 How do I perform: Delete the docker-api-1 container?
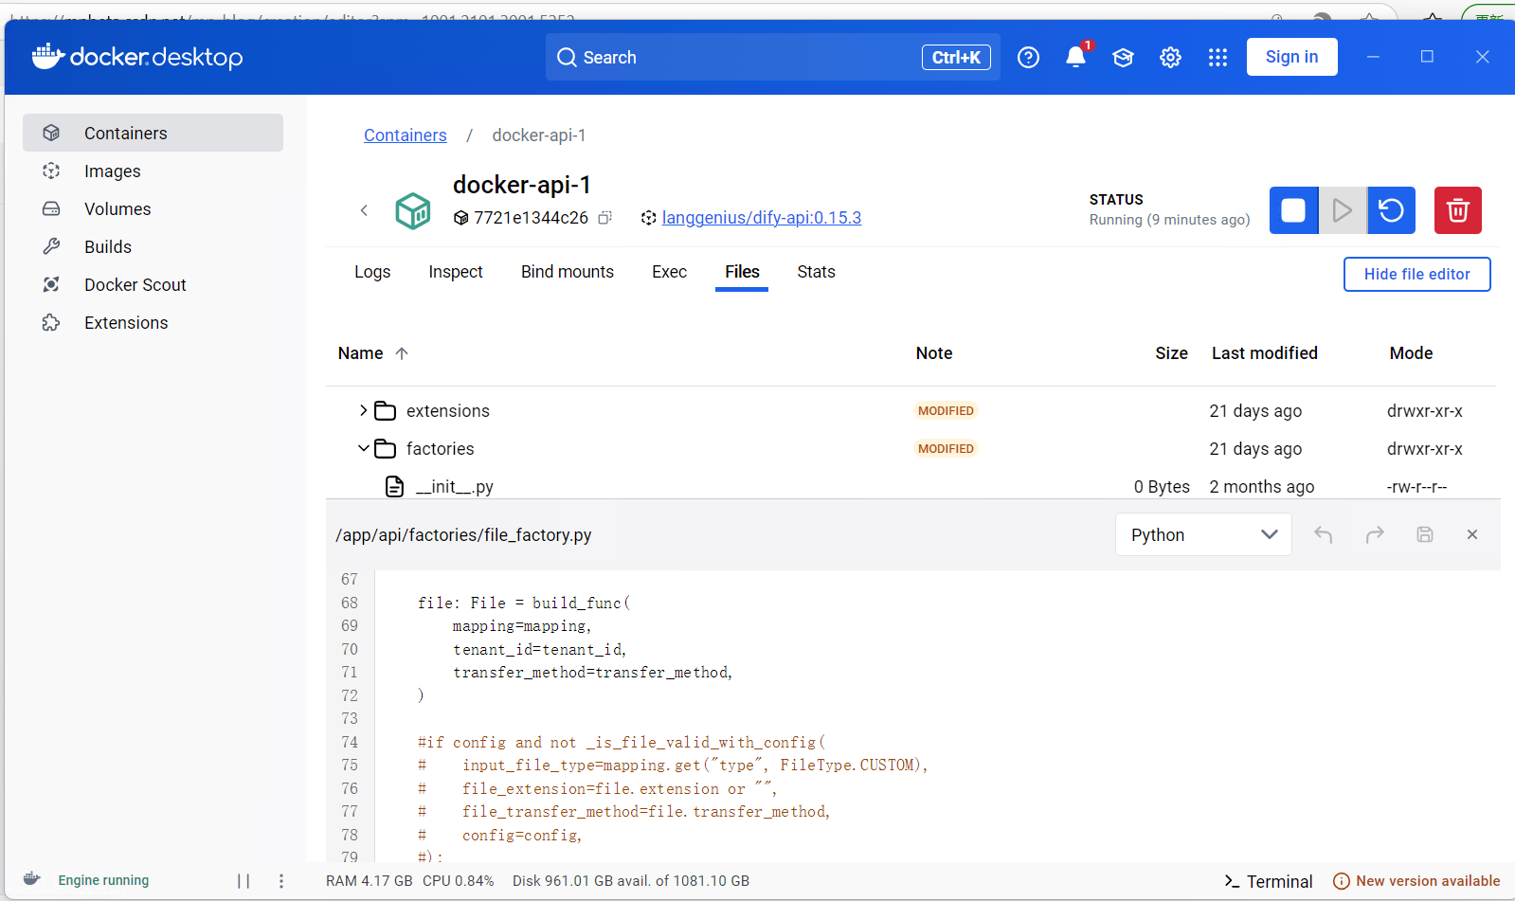[1458, 210]
